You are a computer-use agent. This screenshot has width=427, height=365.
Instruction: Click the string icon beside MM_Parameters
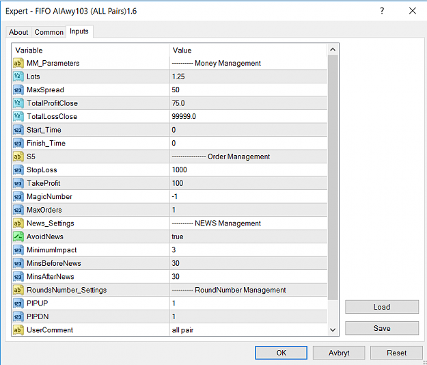pyautogui.click(x=18, y=63)
